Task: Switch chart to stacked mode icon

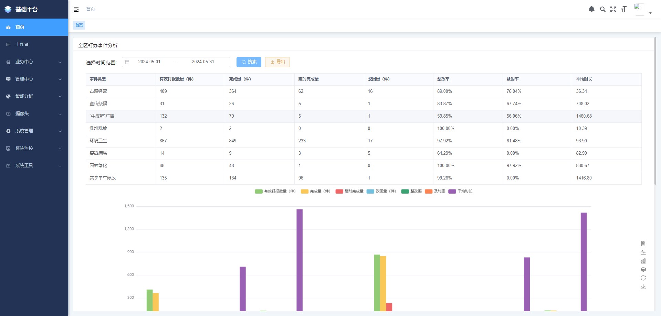Action: tap(643, 270)
